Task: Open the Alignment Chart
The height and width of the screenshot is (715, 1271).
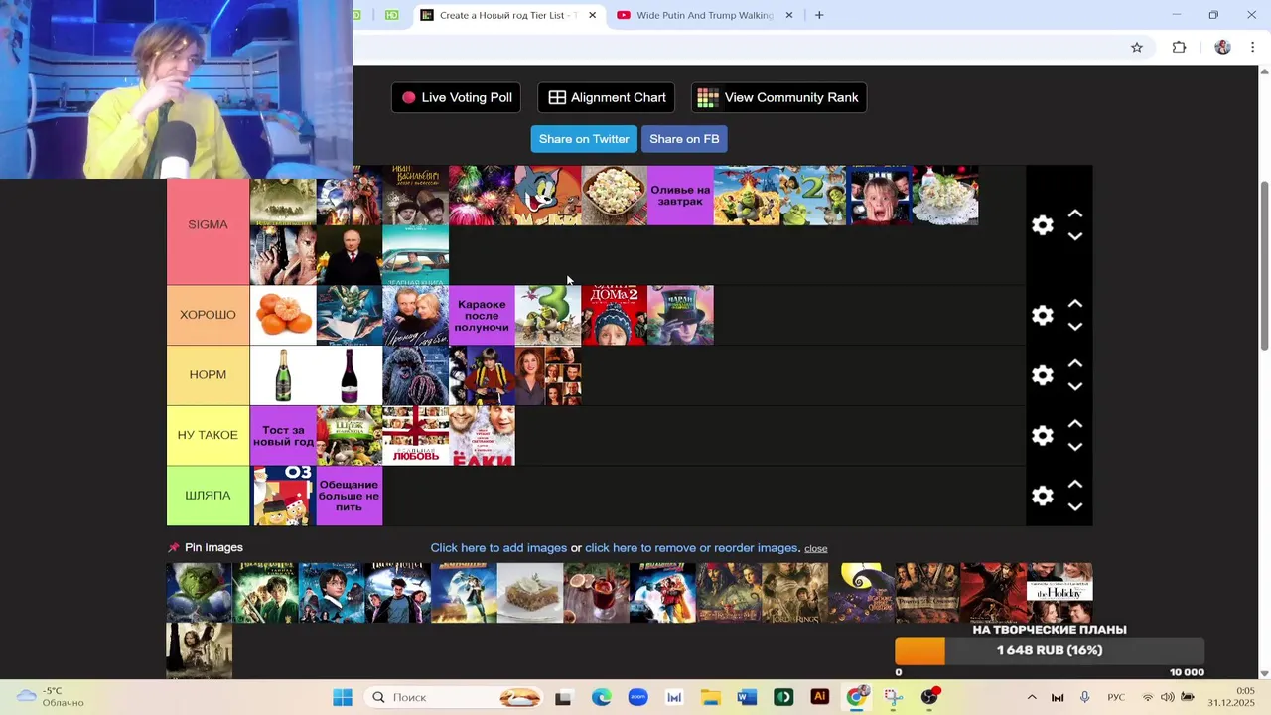Action: [607, 97]
